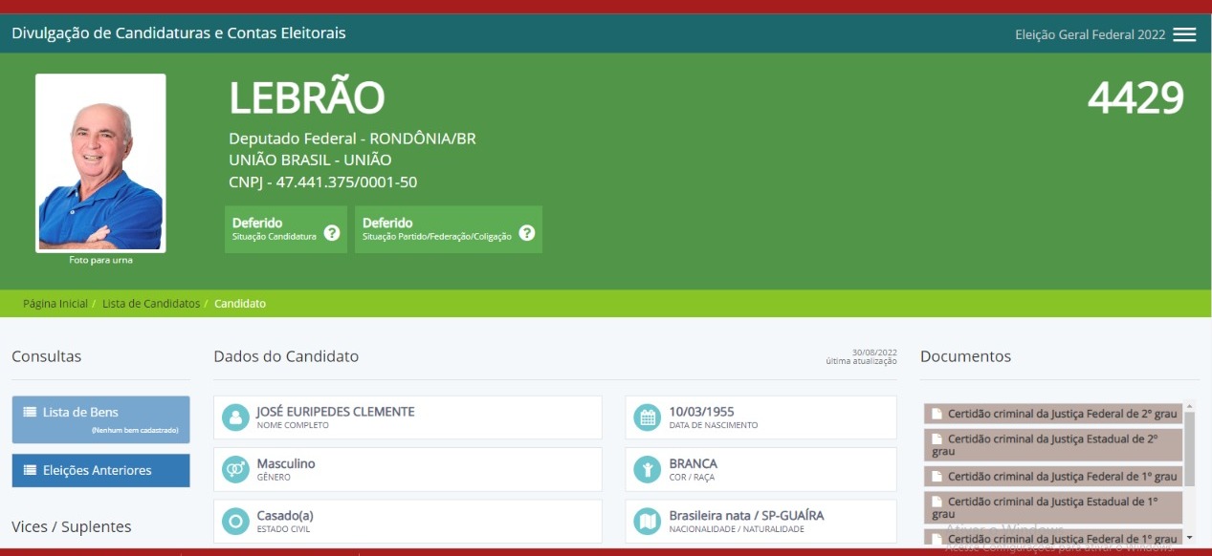Navigate to Lista de Candidatos breadcrumb

point(151,304)
